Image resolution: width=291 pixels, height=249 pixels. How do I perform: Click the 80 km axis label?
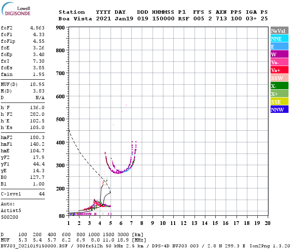pos(62,216)
